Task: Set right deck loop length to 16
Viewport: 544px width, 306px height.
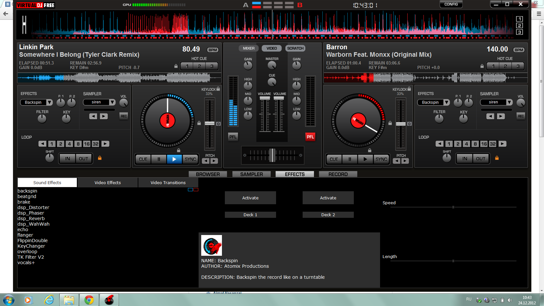Action: [x=484, y=144]
